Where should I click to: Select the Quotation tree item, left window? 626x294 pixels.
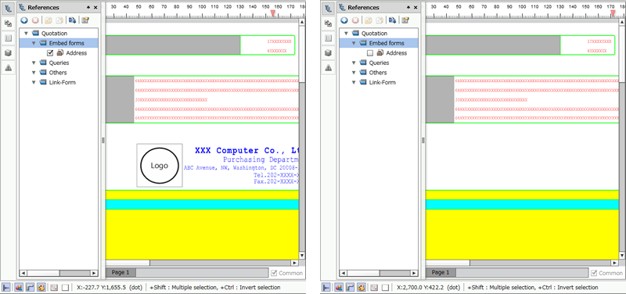point(54,34)
